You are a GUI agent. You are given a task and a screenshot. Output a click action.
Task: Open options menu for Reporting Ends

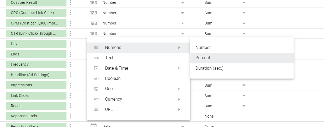70,116
